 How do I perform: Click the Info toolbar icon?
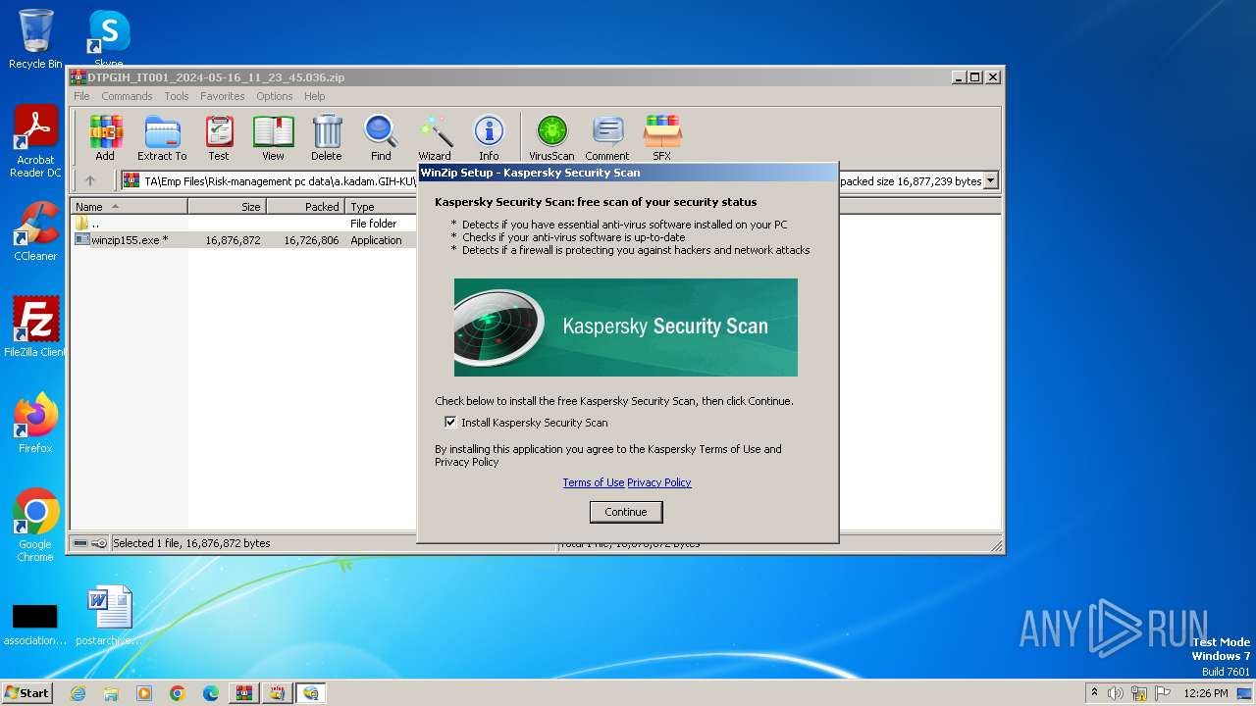pyautogui.click(x=489, y=137)
